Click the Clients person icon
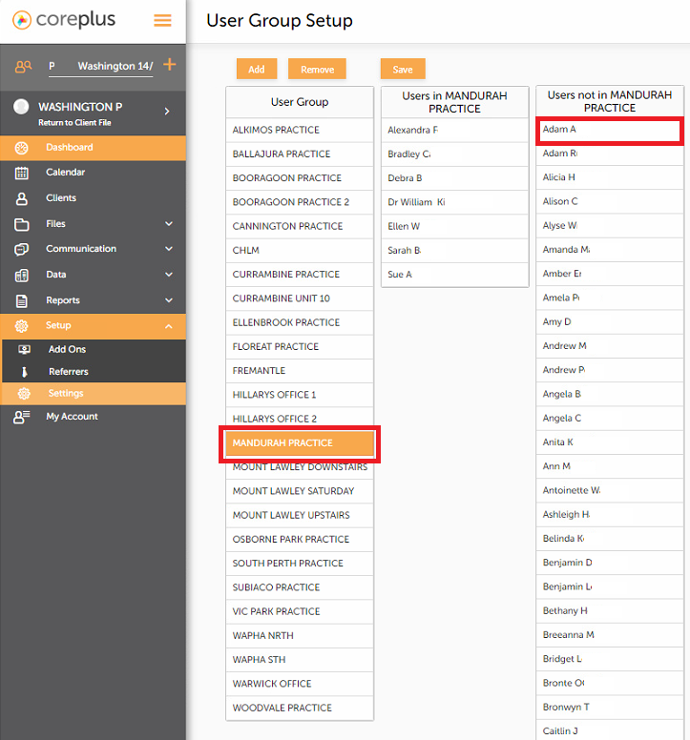The width and height of the screenshot is (690, 740). pos(23,198)
